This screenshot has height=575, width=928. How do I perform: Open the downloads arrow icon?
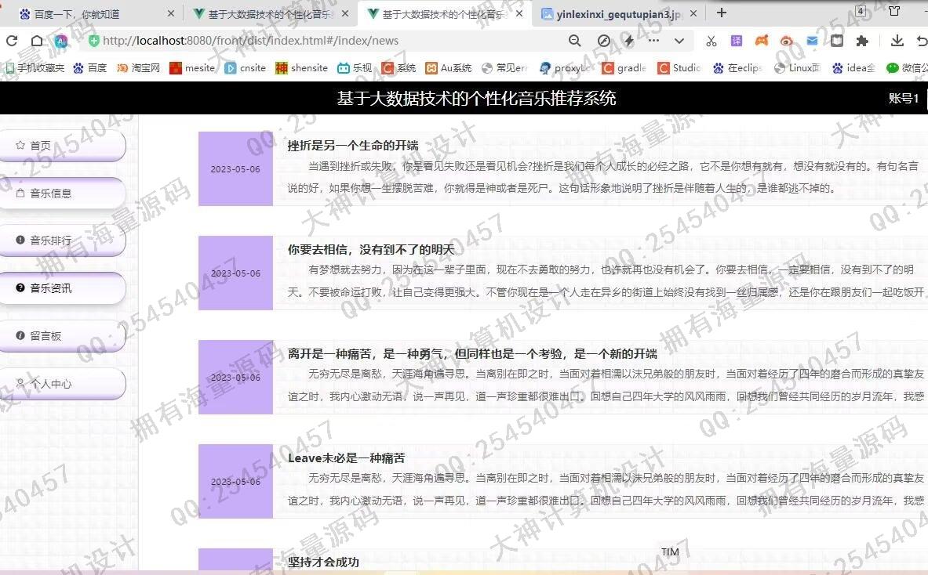(897, 41)
